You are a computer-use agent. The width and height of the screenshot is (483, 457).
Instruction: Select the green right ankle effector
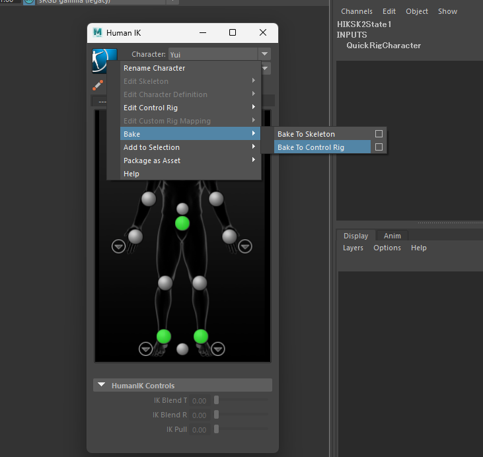click(164, 336)
